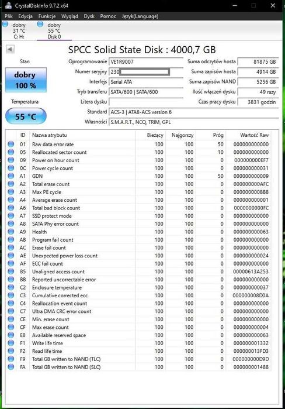This screenshot has height=409, width=285.
Task: Click status icon for Average erase count
Action: coord(11,200)
